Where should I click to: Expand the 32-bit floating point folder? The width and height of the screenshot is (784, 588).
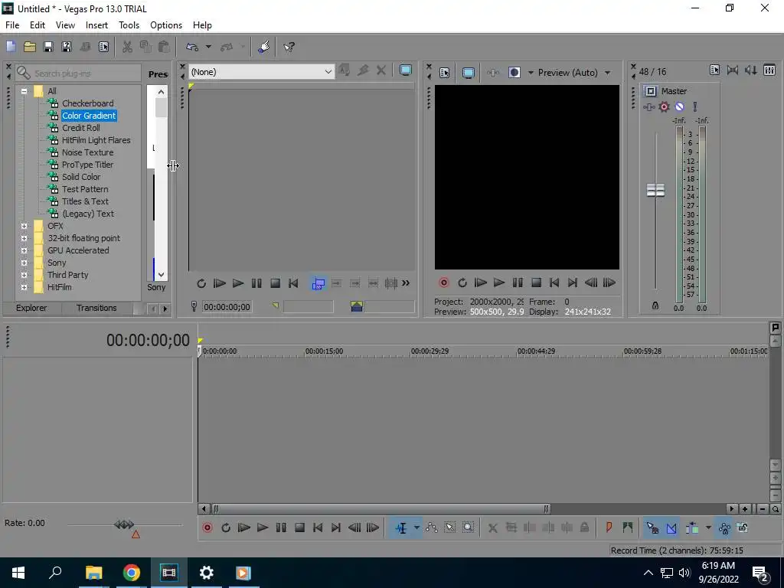click(24, 238)
